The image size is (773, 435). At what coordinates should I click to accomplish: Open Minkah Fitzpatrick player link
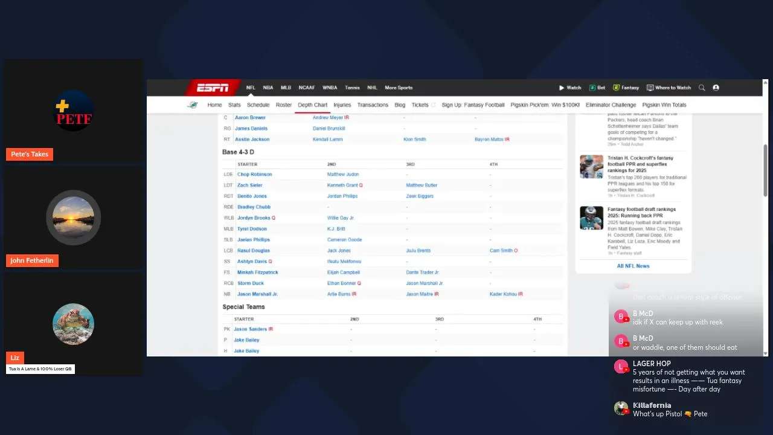[258, 272]
